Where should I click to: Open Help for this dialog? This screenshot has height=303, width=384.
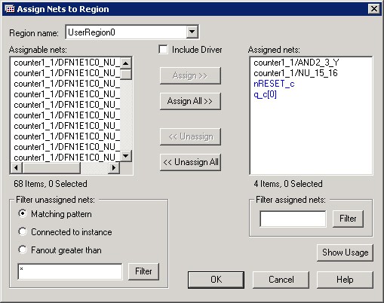[345, 280]
